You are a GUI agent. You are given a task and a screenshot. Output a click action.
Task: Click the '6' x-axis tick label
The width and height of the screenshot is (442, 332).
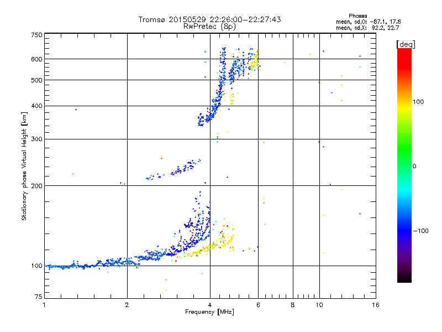point(258,305)
